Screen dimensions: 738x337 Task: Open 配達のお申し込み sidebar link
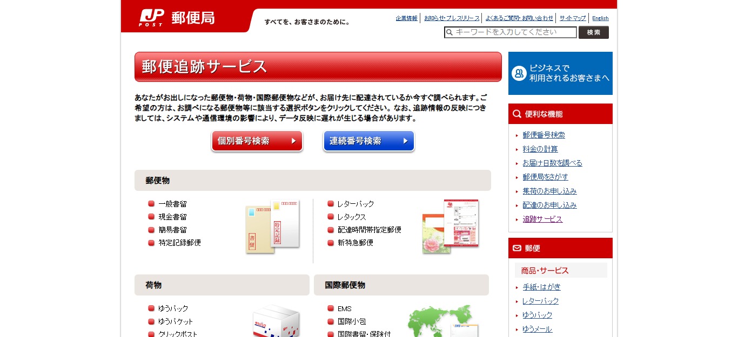point(549,205)
